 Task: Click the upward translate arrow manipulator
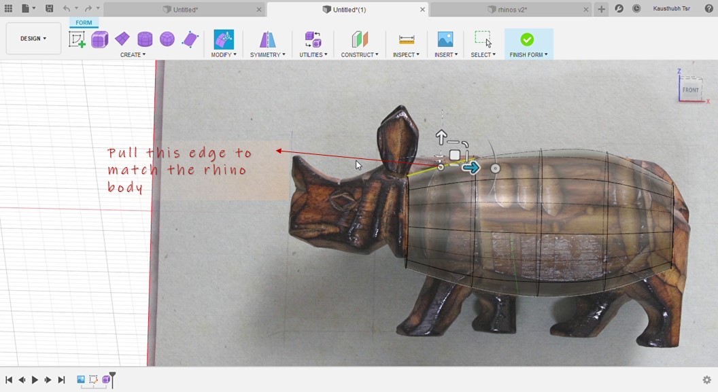(x=441, y=137)
